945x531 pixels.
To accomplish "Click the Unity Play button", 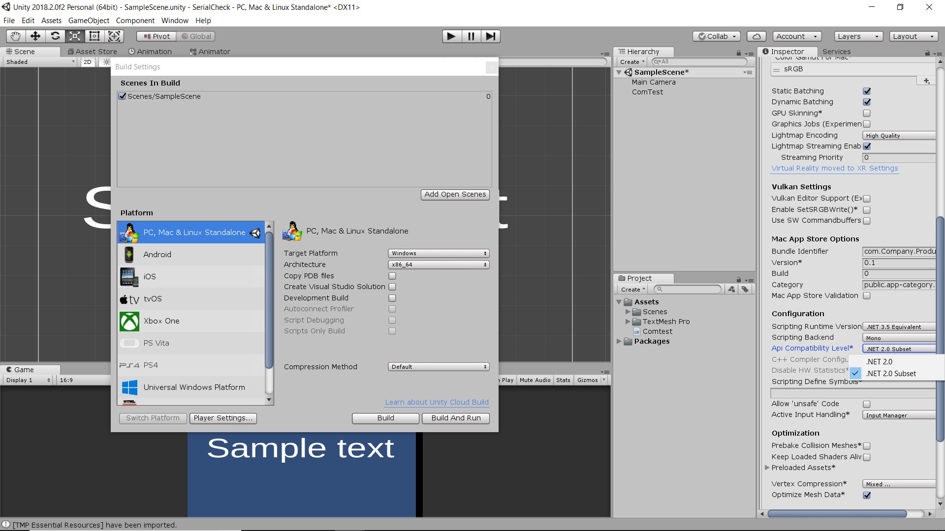I will pos(452,36).
